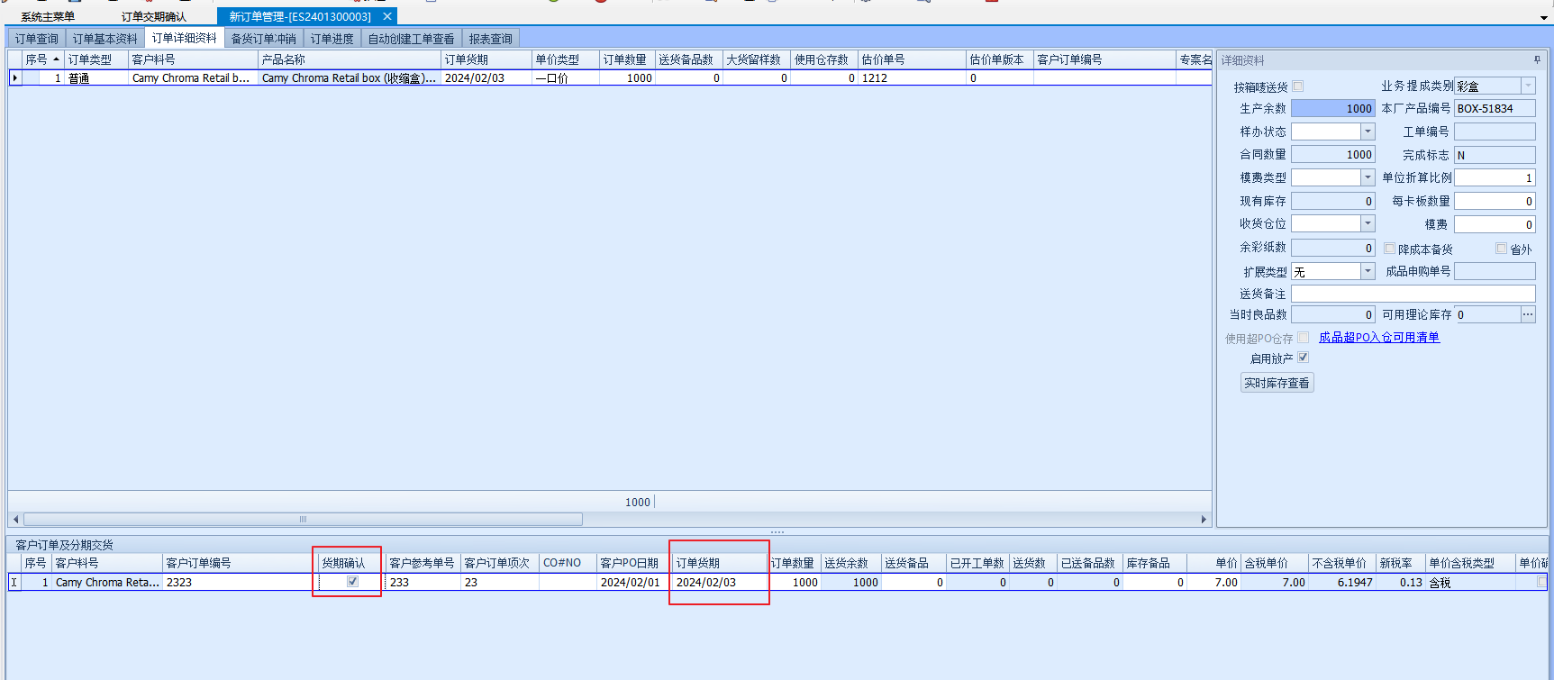Screen dimensions: 1554x680
Task: Toggle the 启用放产 checkbox
Action: (x=1303, y=358)
